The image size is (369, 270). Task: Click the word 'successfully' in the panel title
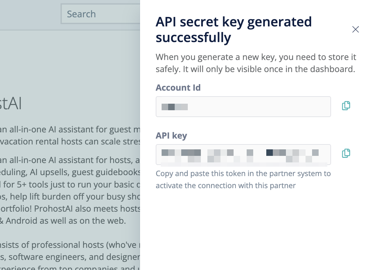(x=193, y=38)
